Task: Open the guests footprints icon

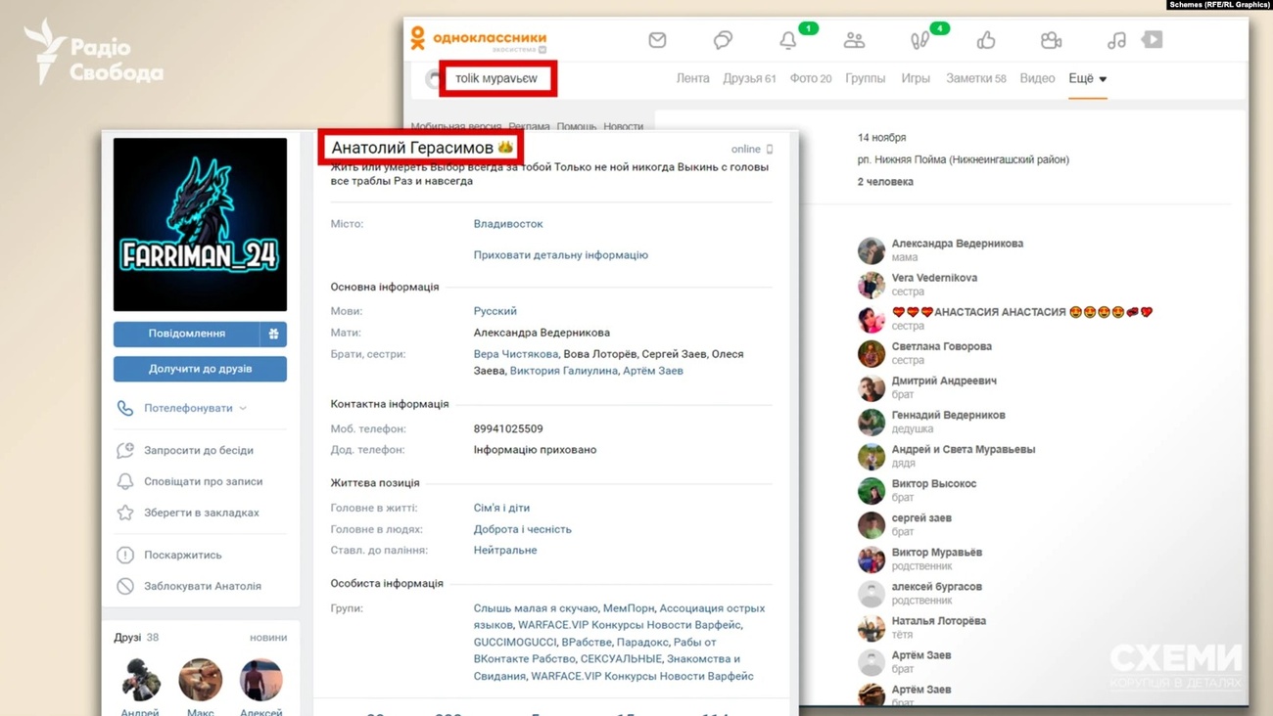Action: (x=919, y=40)
